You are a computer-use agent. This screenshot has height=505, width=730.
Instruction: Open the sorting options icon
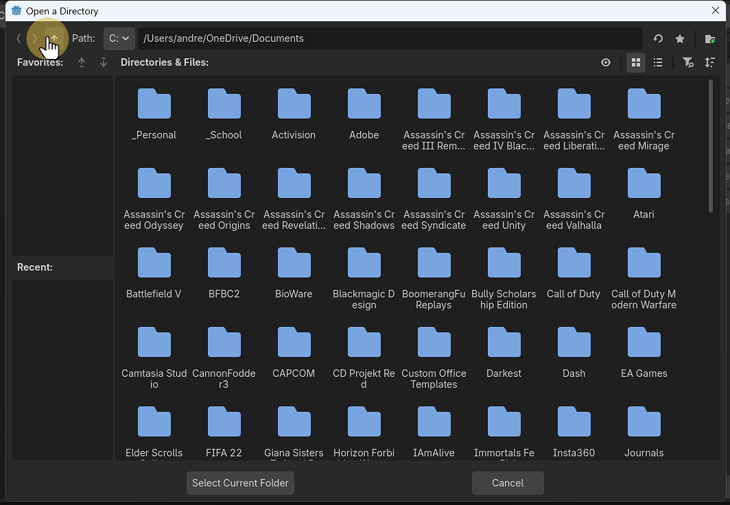click(710, 62)
